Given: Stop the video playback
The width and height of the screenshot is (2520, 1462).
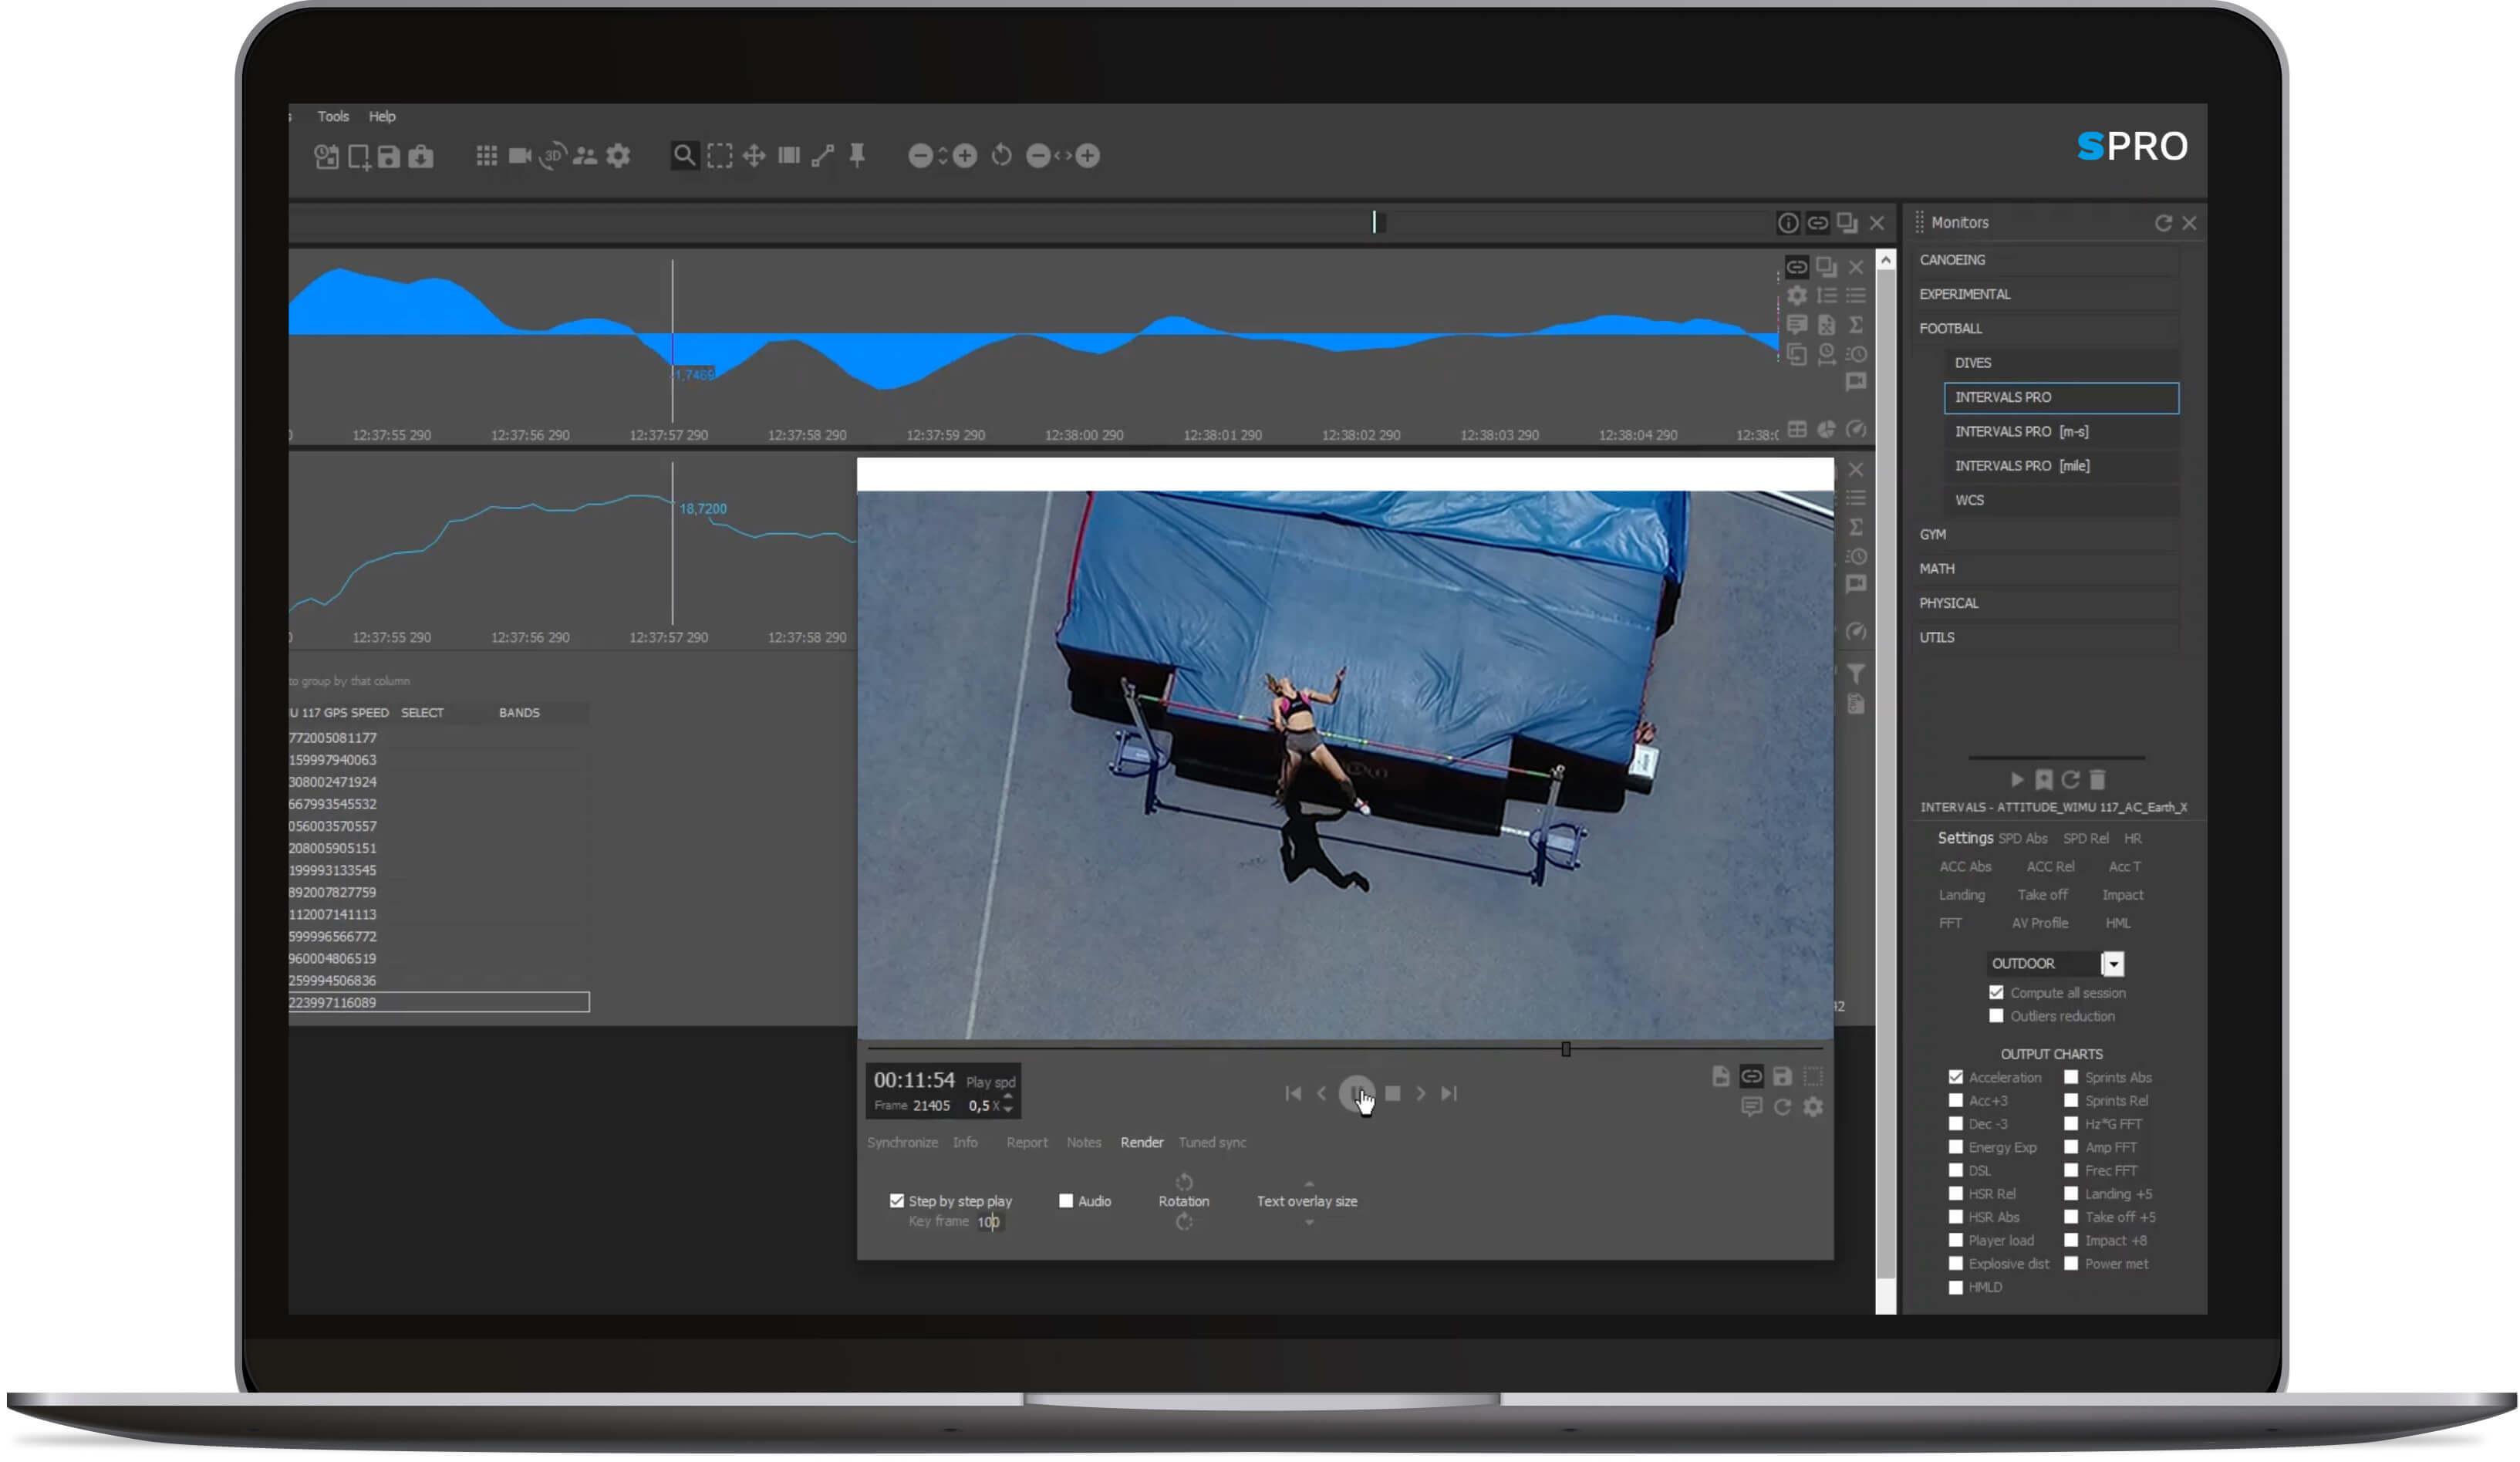Looking at the screenshot, I should [1392, 1094].
